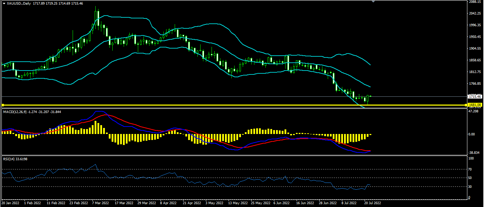Click the 7 Mar 2022 date label
Viewport: 484px width, 207px height.
pos(100,203)
